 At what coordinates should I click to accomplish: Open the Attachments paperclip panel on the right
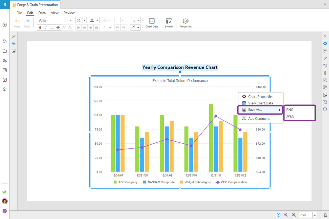(x=325, y=73)
